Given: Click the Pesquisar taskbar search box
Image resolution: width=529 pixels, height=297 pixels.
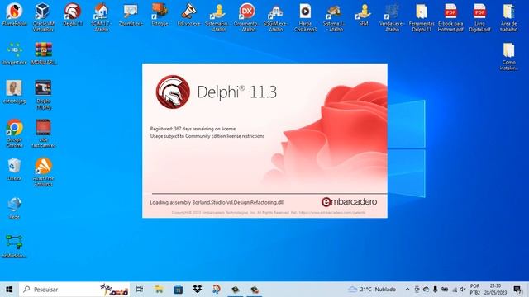Looking at the screenshot, I should tap(74, 290).
